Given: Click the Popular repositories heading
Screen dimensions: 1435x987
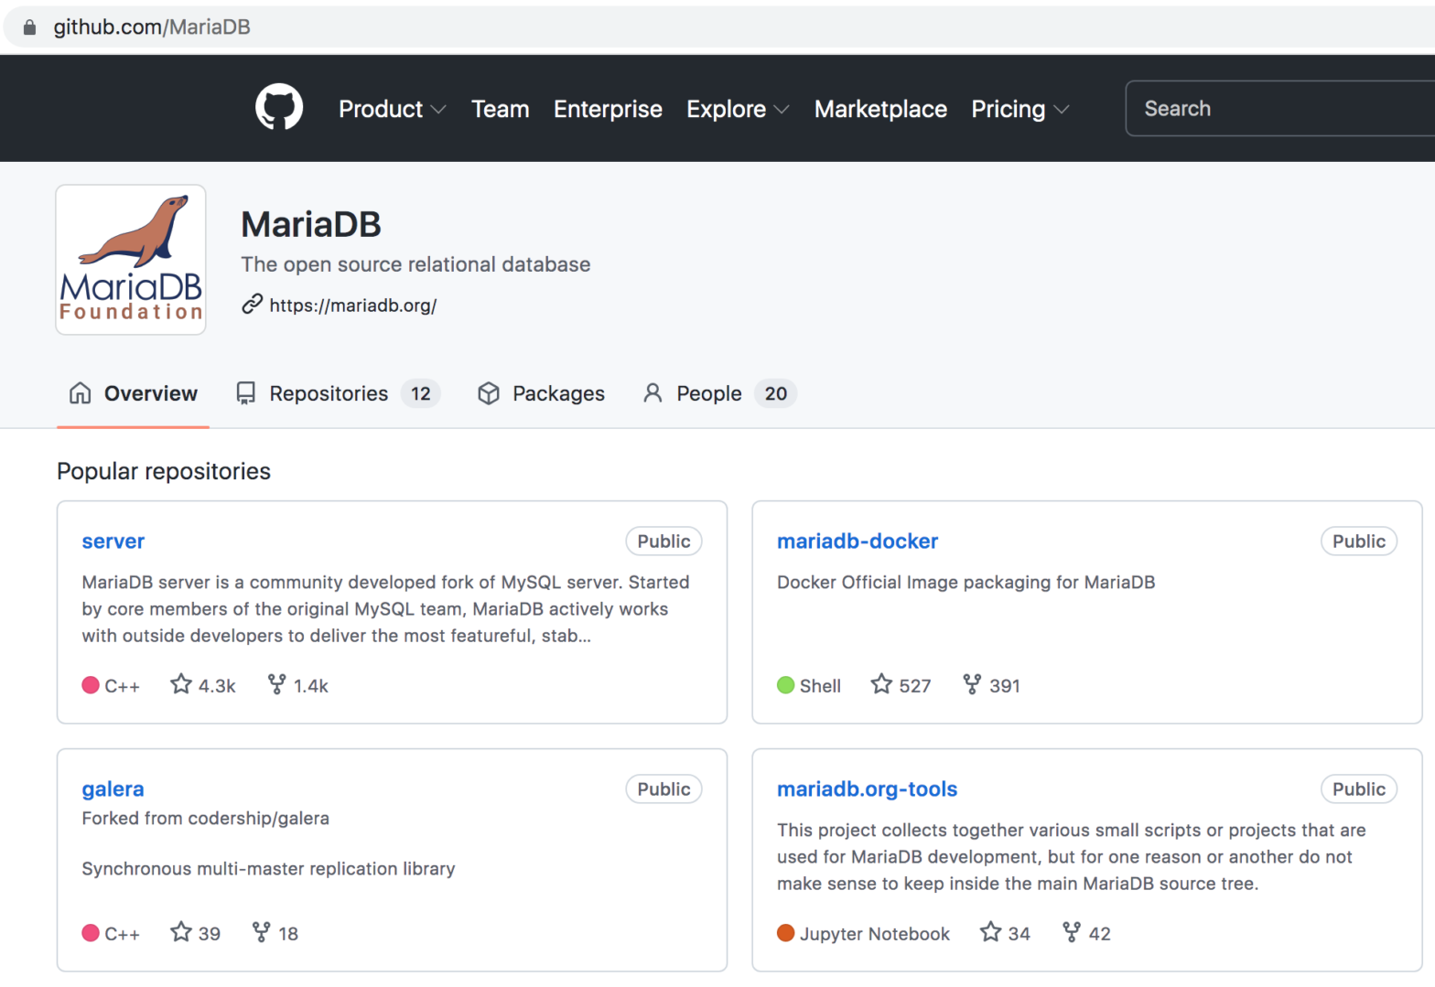Looking at the screenshot, I should [164, 471].
